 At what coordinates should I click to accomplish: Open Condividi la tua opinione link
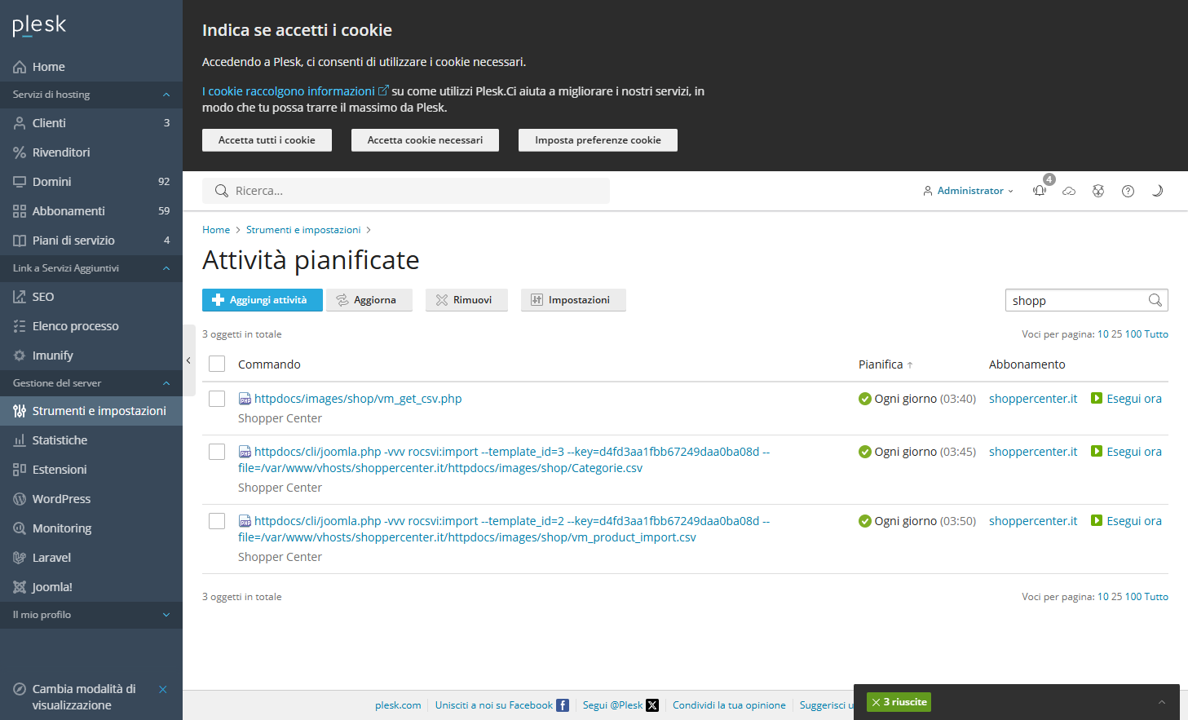(x=729, y=705)
